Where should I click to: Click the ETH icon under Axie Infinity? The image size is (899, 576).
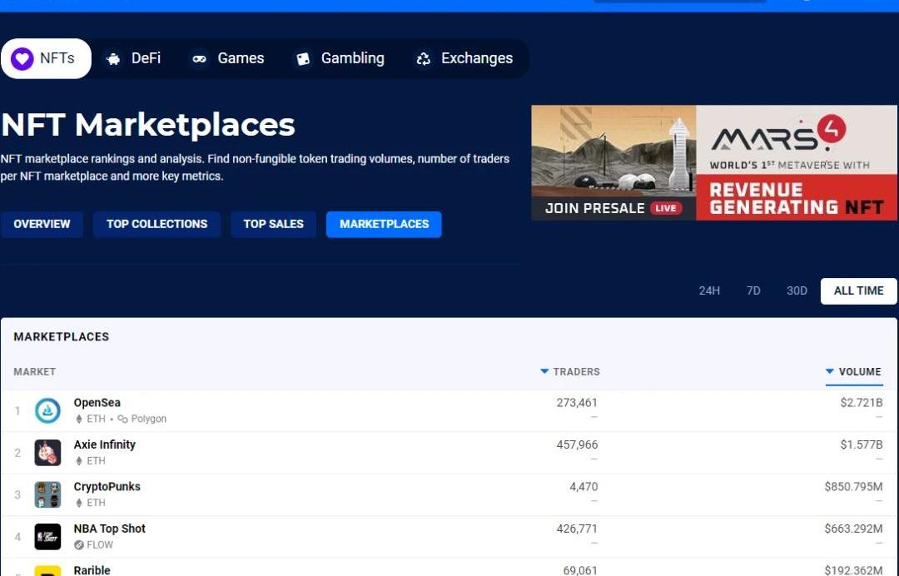coord(79,461)
